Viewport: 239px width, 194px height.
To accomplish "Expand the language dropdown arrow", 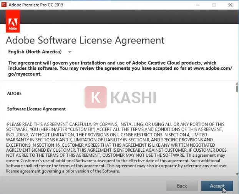I will click(70, 52).
